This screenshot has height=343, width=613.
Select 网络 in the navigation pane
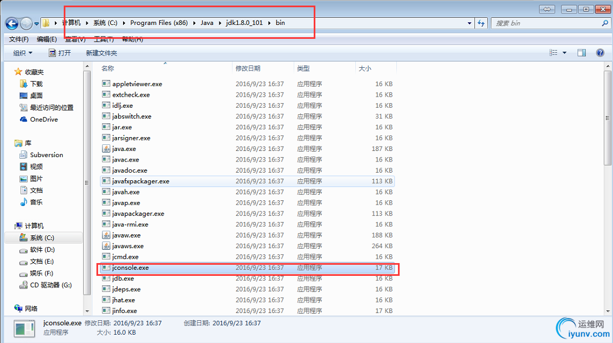pyautogui.click(x=26, y=309)
